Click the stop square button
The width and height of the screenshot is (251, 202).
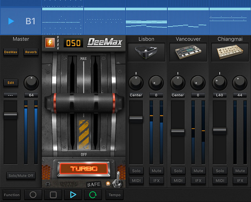pos(53,195)
